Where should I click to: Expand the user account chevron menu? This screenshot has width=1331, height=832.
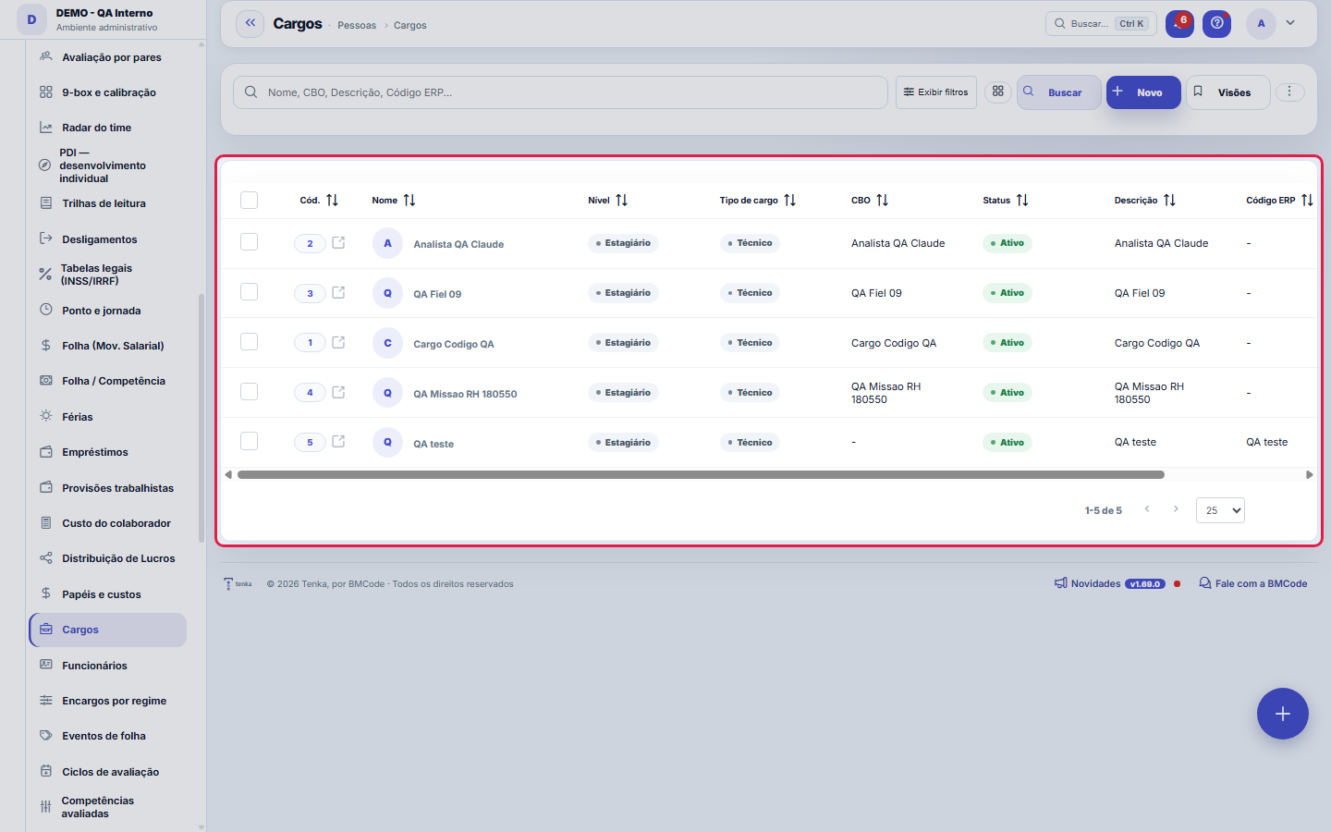click(x=1290, y=23)
